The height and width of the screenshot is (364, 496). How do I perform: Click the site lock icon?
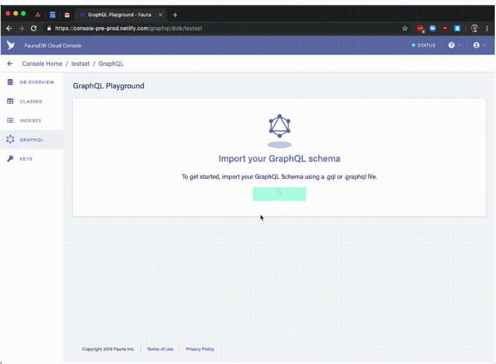tap(49, 28)
